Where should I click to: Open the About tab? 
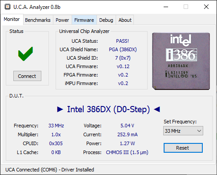[125, 20]
